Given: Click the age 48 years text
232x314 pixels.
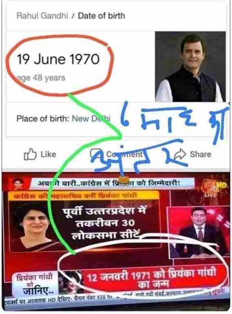Looking at the screenshot, I should click(41, 78).
